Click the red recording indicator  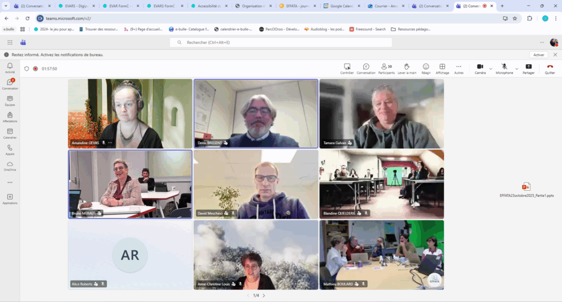[35, 69]
